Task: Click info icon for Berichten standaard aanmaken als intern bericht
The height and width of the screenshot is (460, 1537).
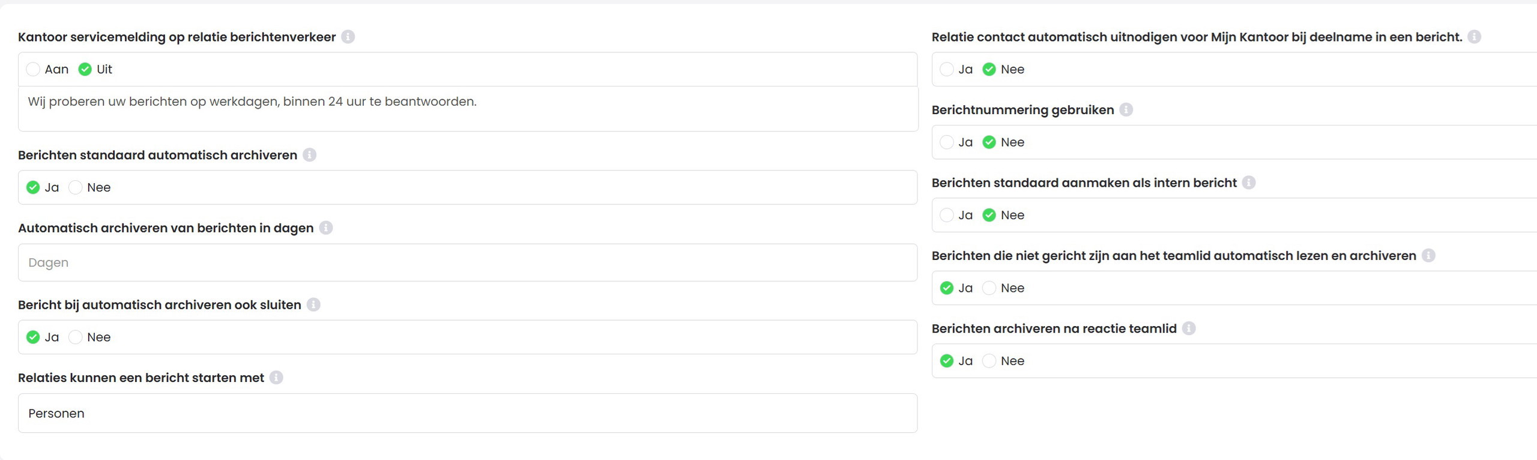Action: [x=1249, y=183]
